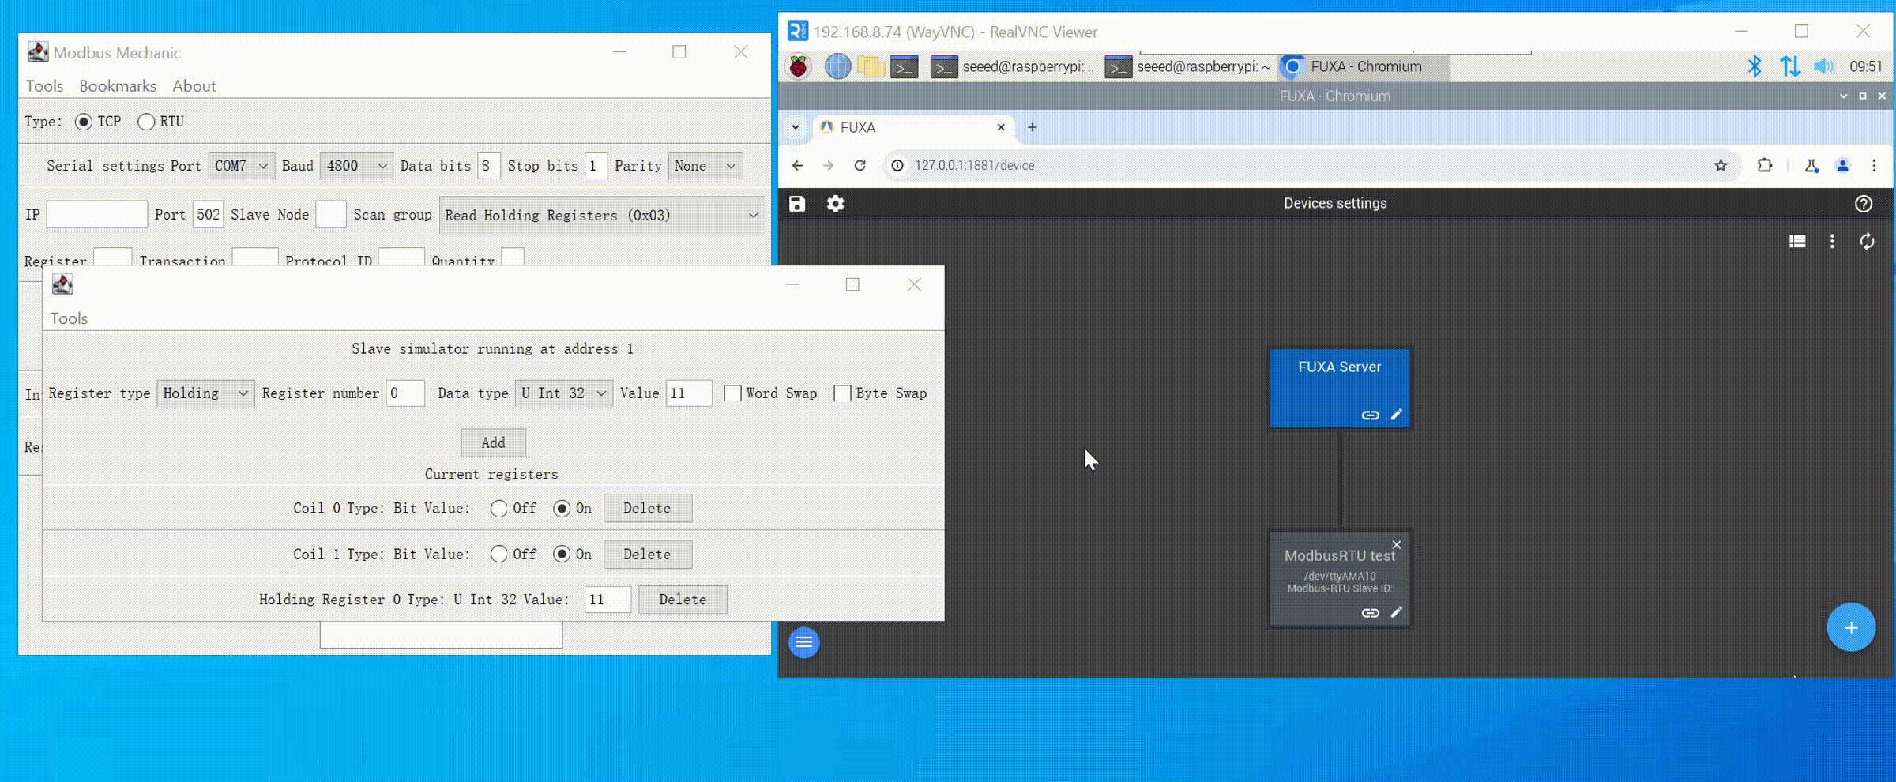Bookmark the page with star icon
Image resolution: width=1896 pixels, height=782 pixels.
click(1721, 165)
